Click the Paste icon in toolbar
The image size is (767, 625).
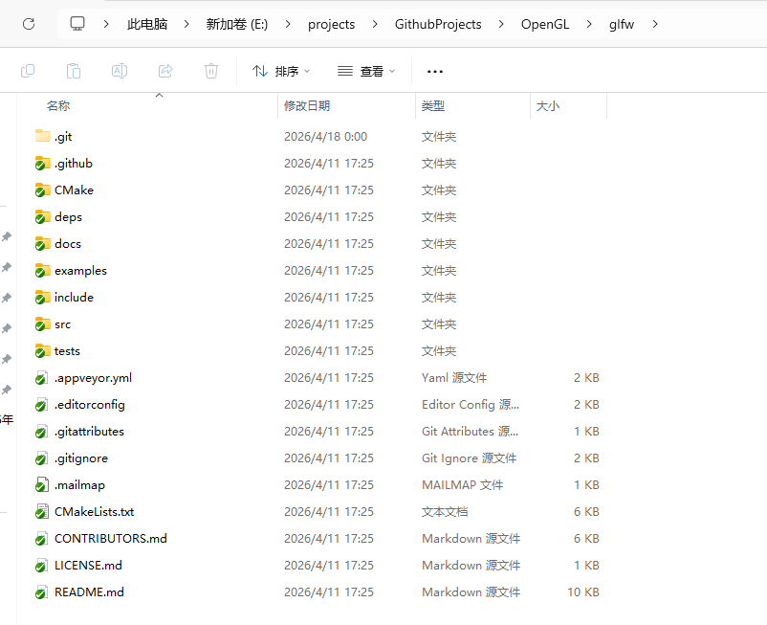point(74,71)
